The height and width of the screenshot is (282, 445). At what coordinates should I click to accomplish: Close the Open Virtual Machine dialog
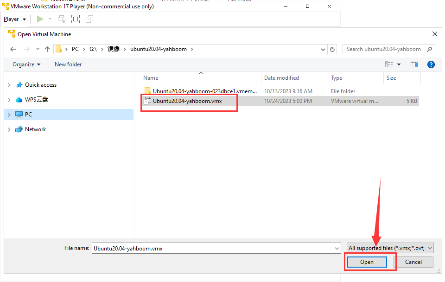(434, 34)
